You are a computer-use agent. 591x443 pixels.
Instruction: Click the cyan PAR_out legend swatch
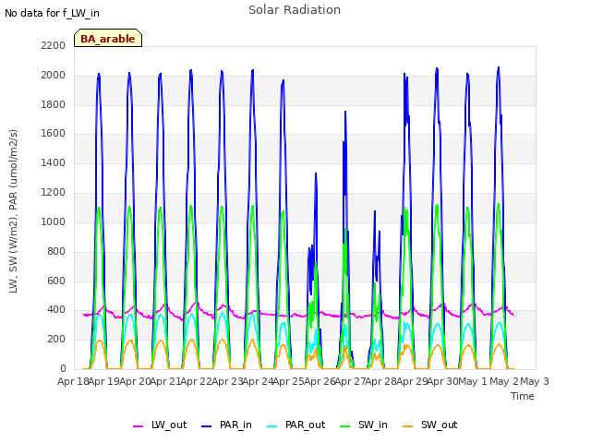coord(271,426)
